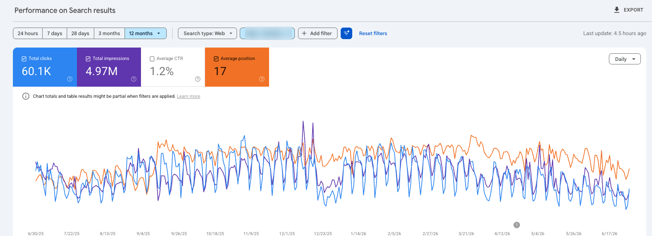Open the blurred filter chip dropdown
652x236 pixels.
coord(267,33)
